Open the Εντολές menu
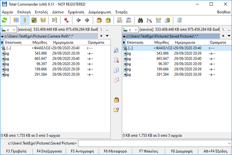This screenshot has height=155, width=232. click(x=41, y=12)
